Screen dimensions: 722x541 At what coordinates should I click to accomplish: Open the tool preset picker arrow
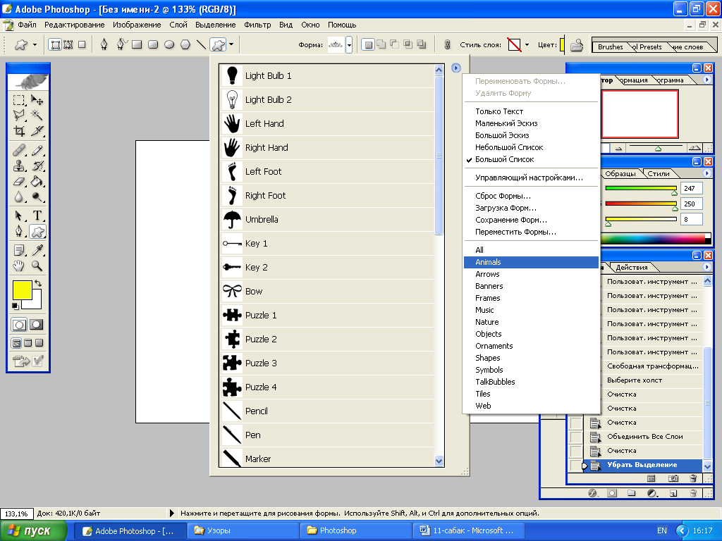pyautogui.click(x=35, y=44)
